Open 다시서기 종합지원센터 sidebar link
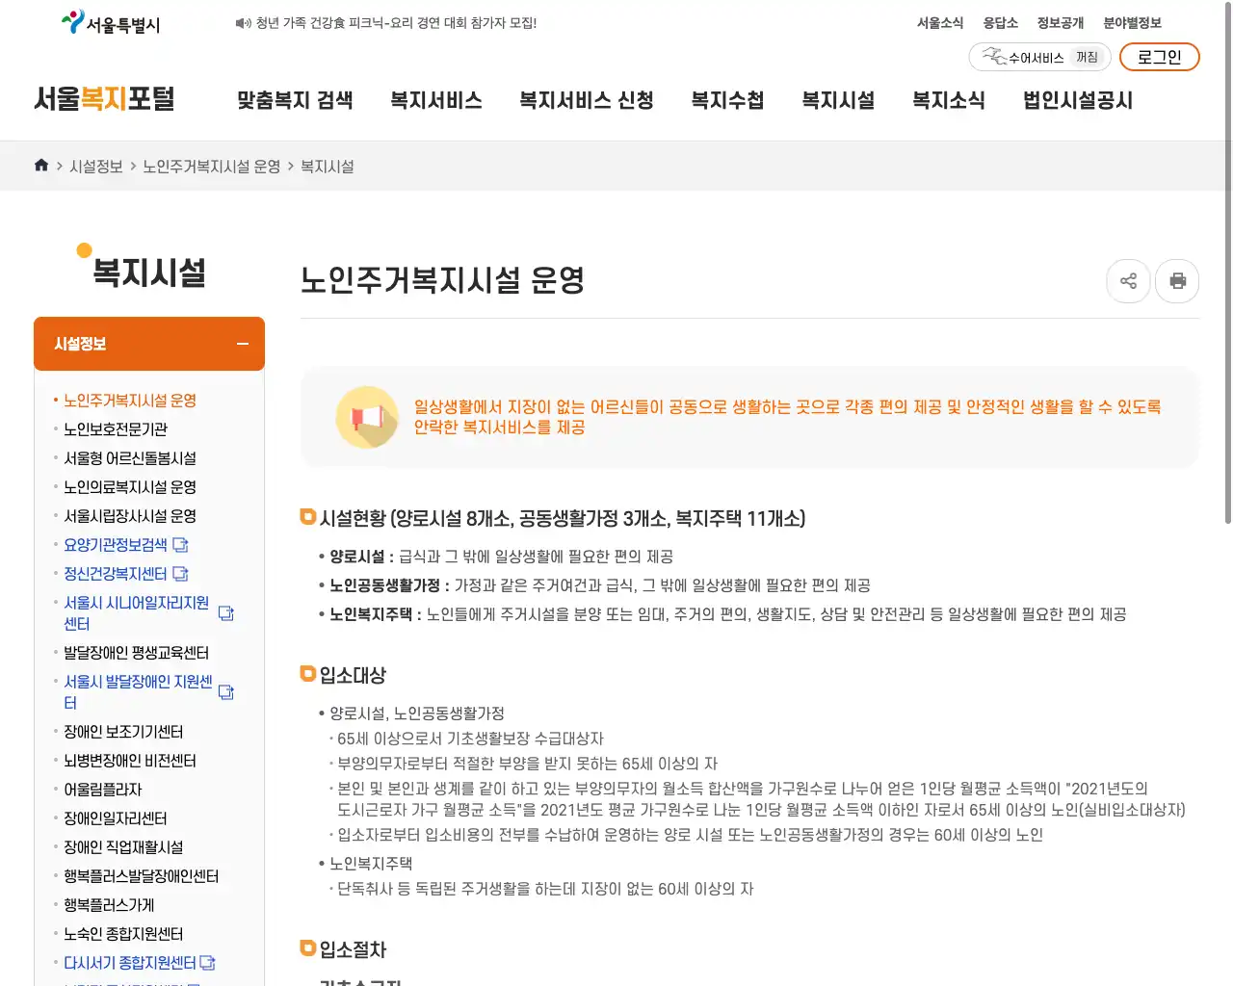The width and height of the screenshot is (1233, 986). 130,963
